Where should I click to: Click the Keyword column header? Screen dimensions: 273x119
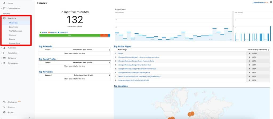pos(48,75)
